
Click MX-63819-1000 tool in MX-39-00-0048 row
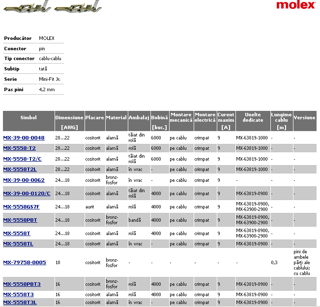click(252, 138)
